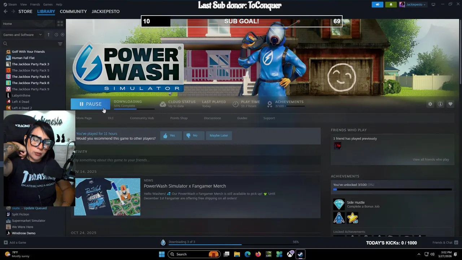This screenshot has height=260, width=462.
Task: Open Microsoft Edge on the taskbar
Action: pyautogui.click(x=247, y=254)
